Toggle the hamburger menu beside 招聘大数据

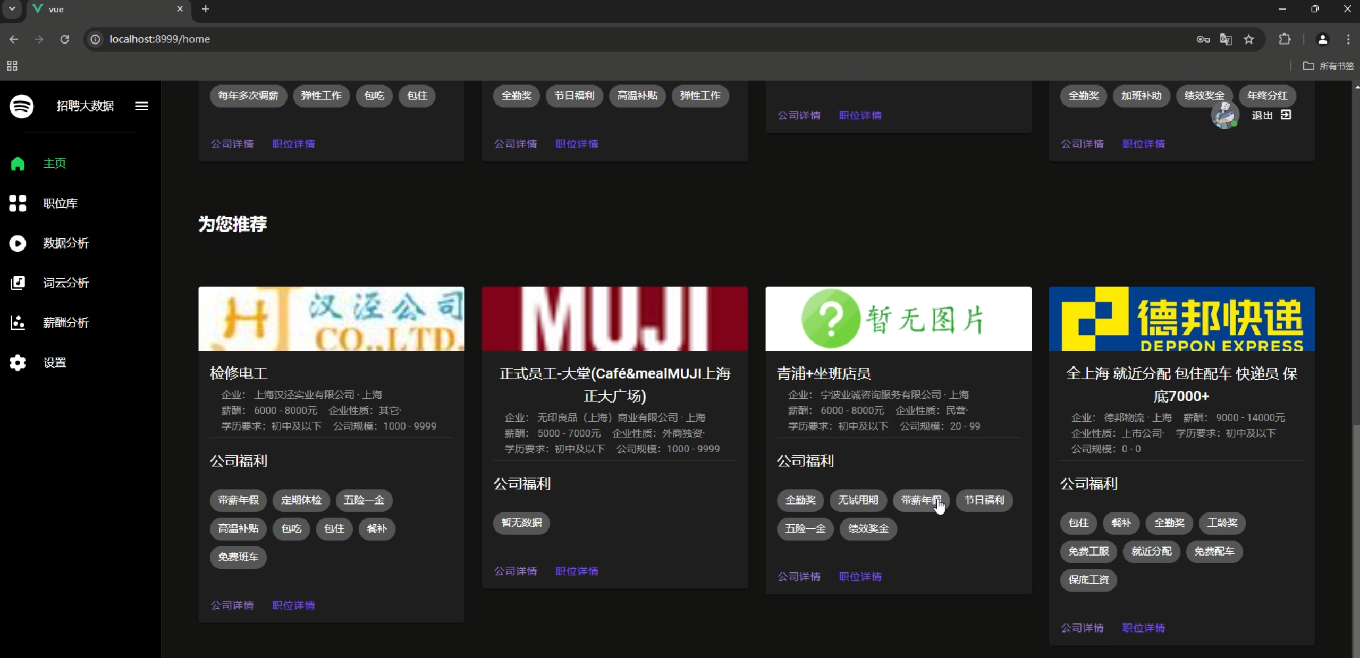(141, 106)
